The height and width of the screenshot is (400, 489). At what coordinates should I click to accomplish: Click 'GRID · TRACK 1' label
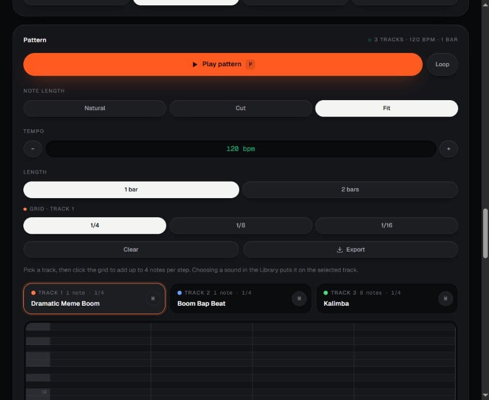52,209
